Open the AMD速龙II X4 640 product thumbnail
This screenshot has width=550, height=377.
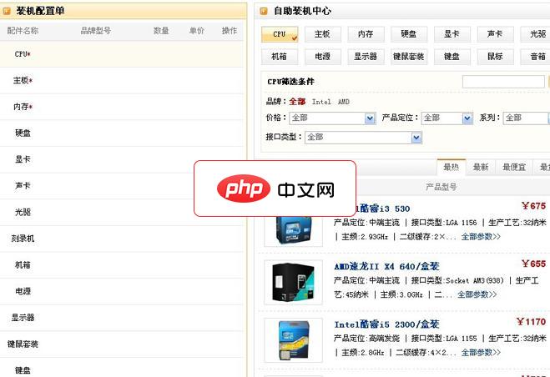(x=293, y=282)
